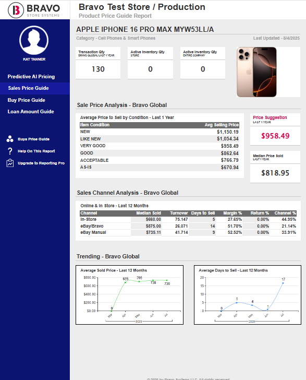This screenshot has width=306, height=380.
Task: Click the eBay/Bravo channel row
Action: pyautogui.click(x=188, y=226)
